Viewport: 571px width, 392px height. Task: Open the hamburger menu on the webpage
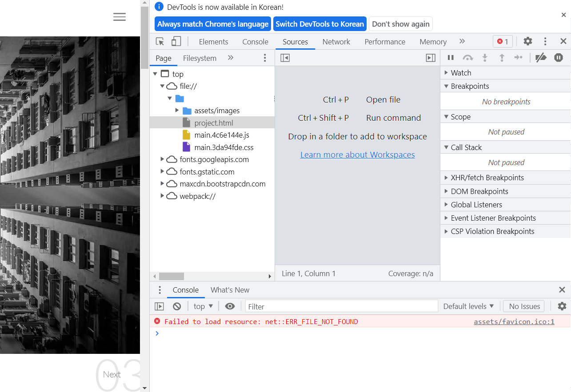(120, 17)
